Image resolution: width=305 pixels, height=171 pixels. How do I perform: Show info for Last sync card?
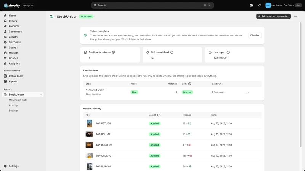tap(228, 52)
